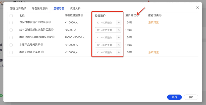Click help icon next to 本店问鼎曝光买家
The image size is (206, 105).
[x=42, y=52]
